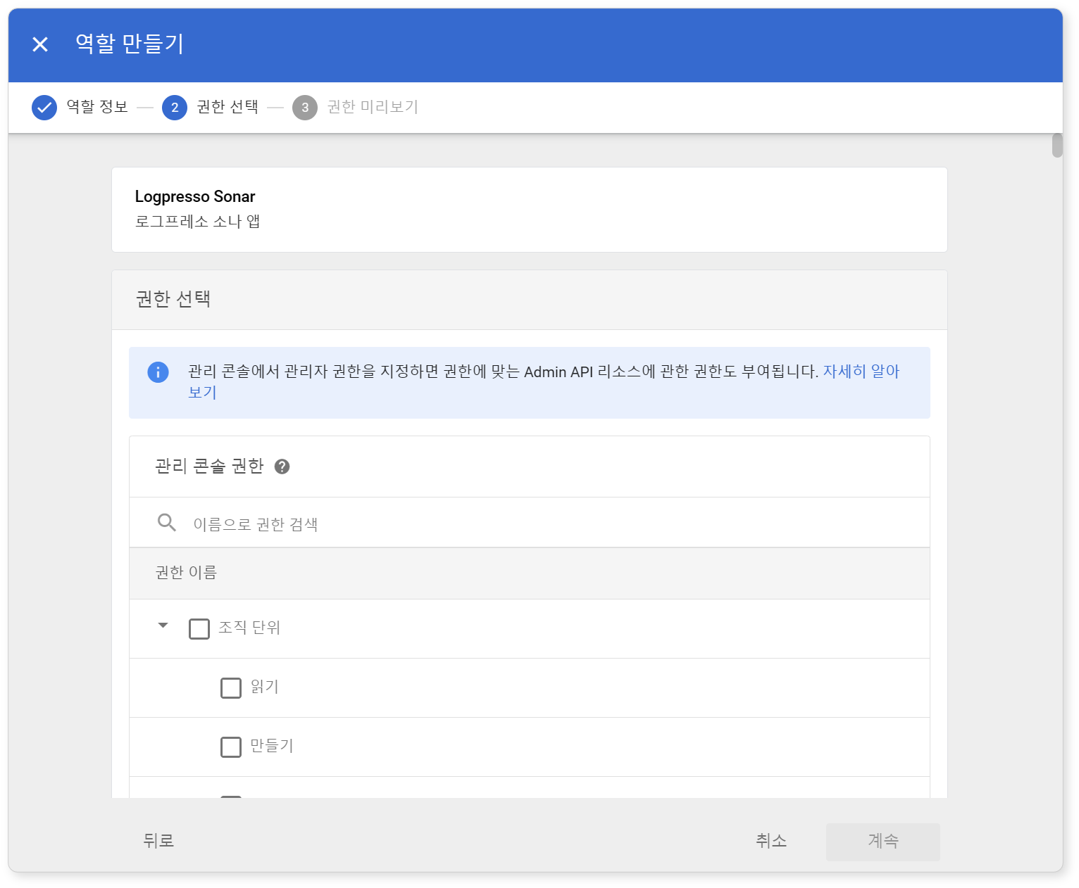
Task: Click the 읽기 row label
Action: tap(265, 687)
